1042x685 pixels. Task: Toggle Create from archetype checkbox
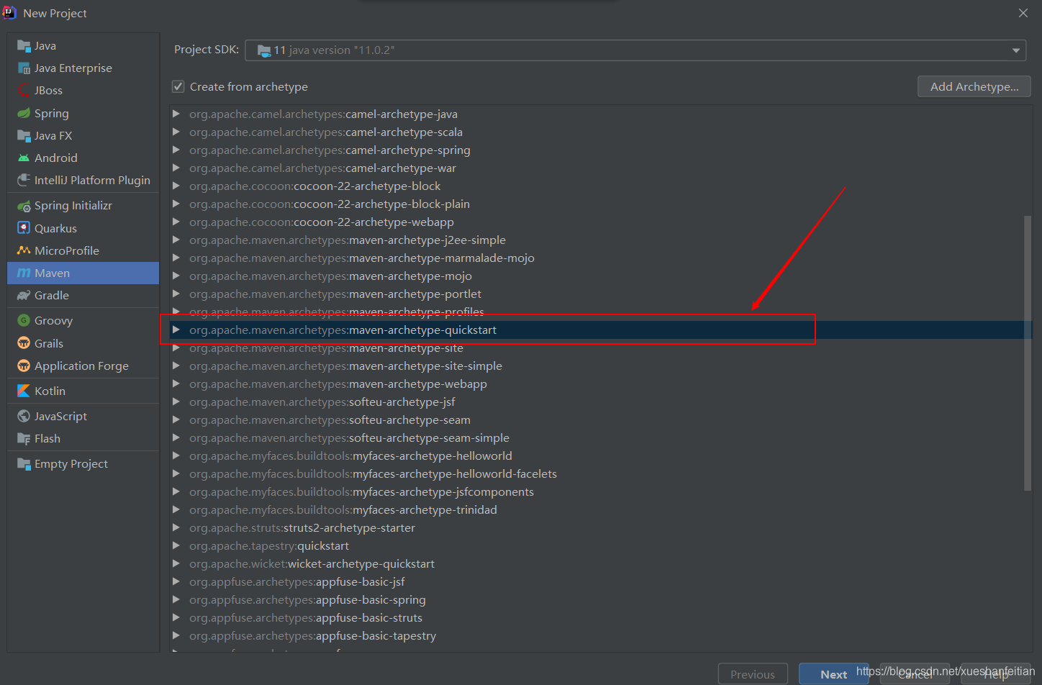pos(178,86)
